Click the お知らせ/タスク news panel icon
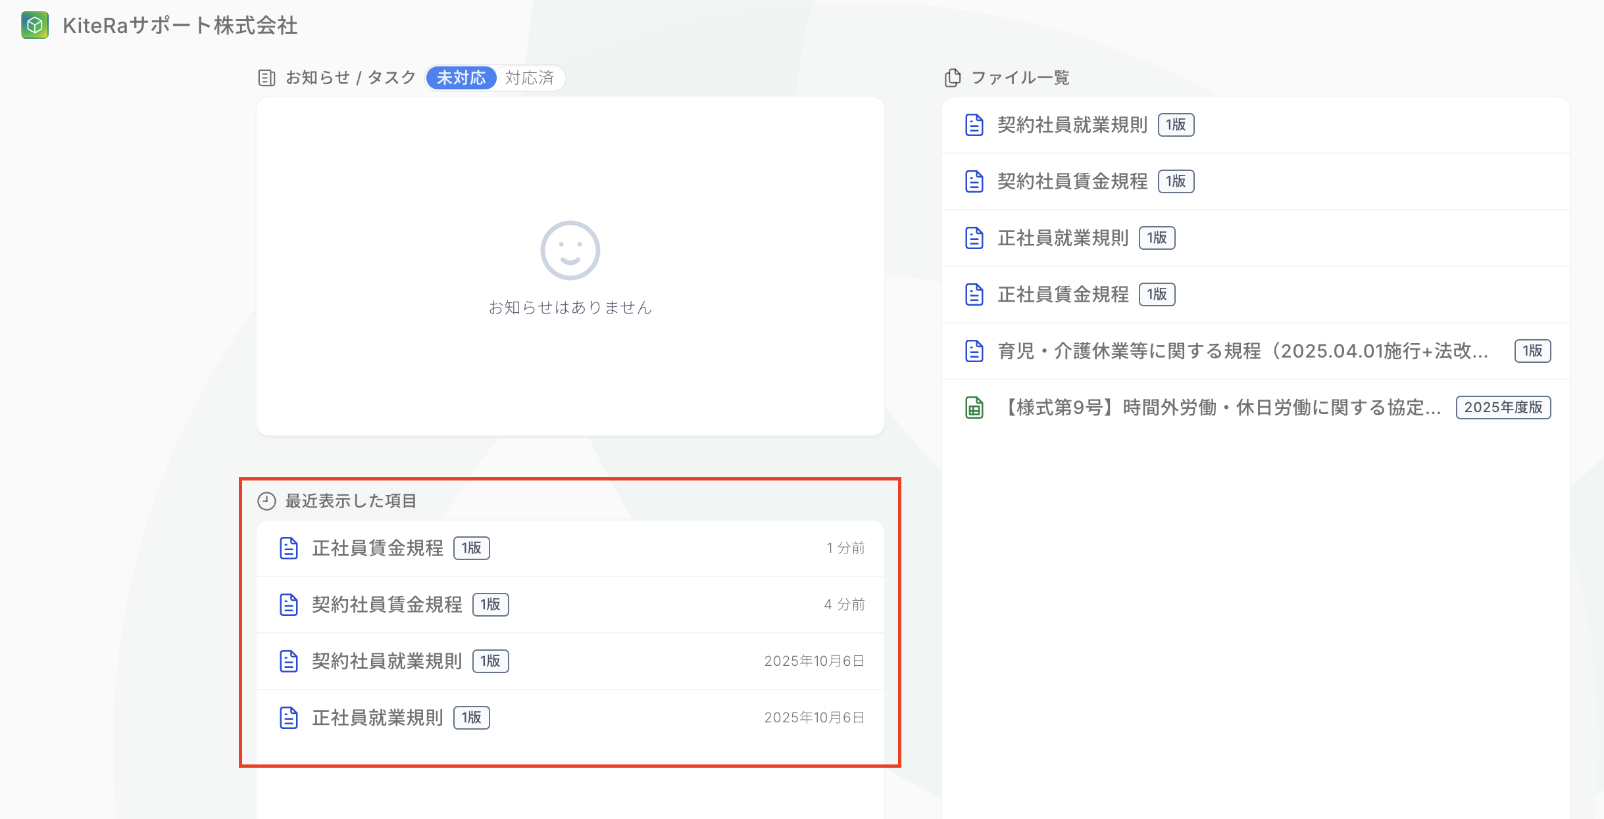 [x=266, y=78]
